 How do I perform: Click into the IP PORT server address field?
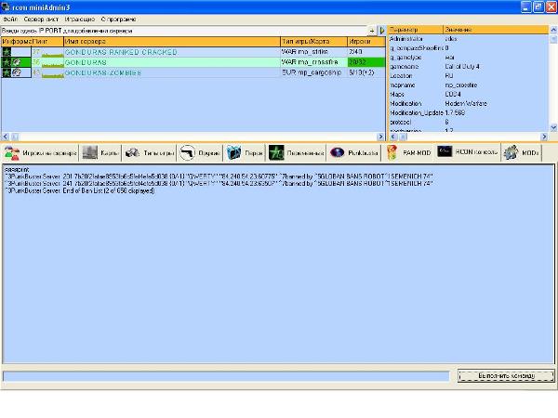pyautogui.click(x=184, y=31)
